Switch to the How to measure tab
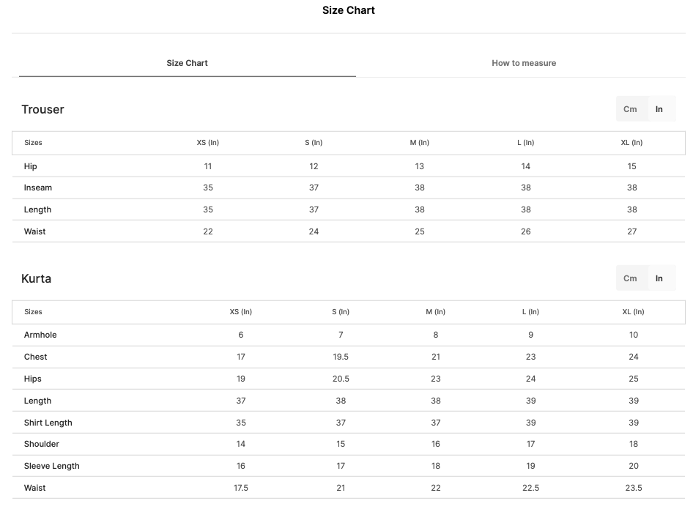693x523 pixels. click(524, 63)
